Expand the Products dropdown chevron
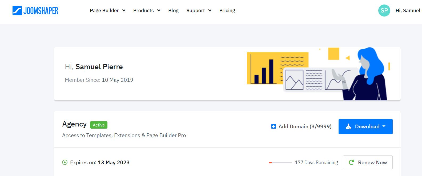Image resolution: width=422 pixels, height=176 pixels. 159,11
